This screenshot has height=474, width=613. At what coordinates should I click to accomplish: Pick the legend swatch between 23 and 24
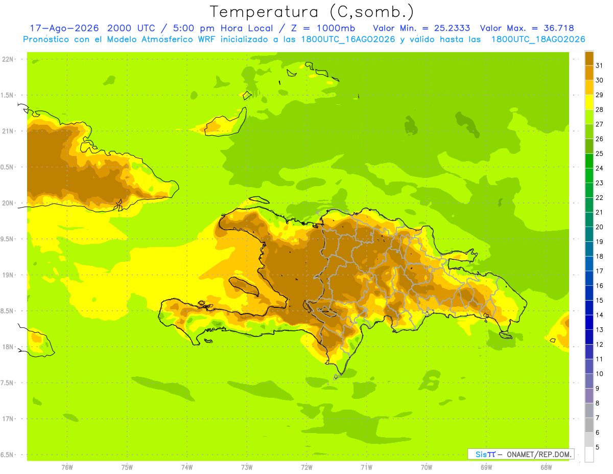(x=589, y=175)
